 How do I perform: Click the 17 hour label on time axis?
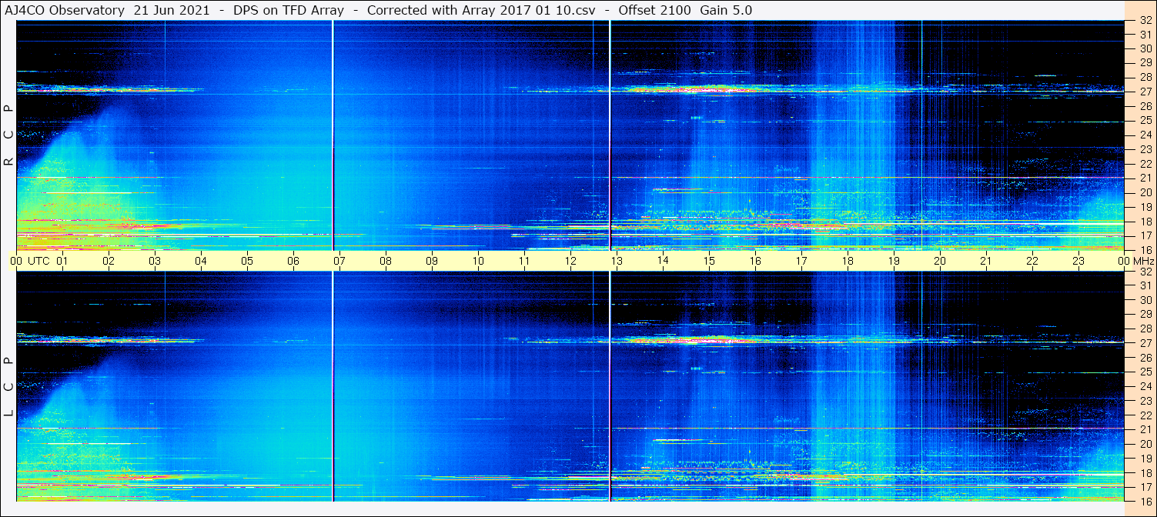(x=801, y=261)
